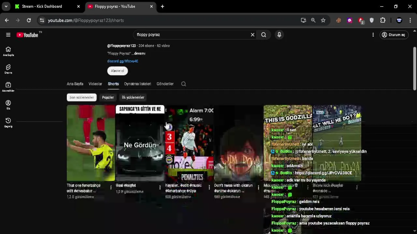Clear the search box with X icon
This screenshot has height=234, width=417.
click(252, 35)
